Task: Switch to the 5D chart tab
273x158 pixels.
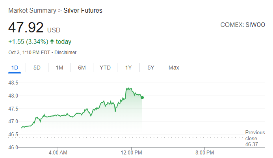Action: [x=37, y=68]
